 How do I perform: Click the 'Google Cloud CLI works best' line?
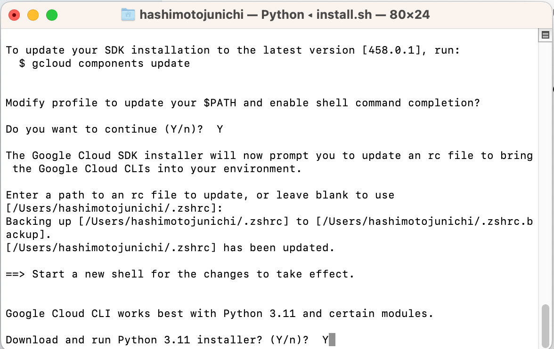point(219,314)
